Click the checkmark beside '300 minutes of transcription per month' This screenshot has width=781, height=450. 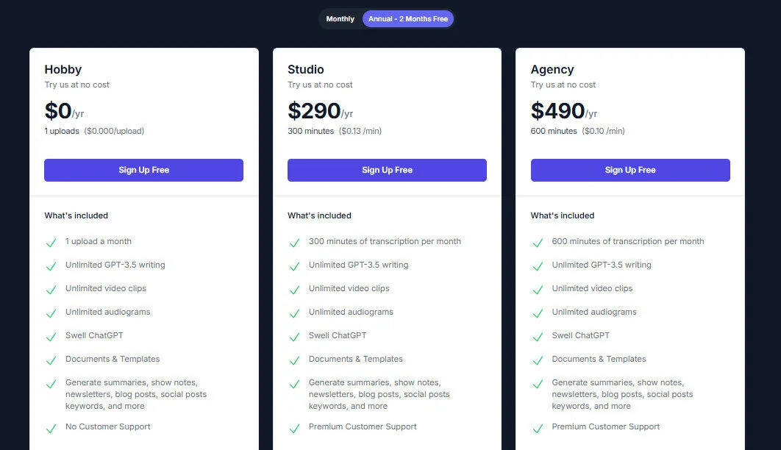pyautogui.click(x=294, y=241)
